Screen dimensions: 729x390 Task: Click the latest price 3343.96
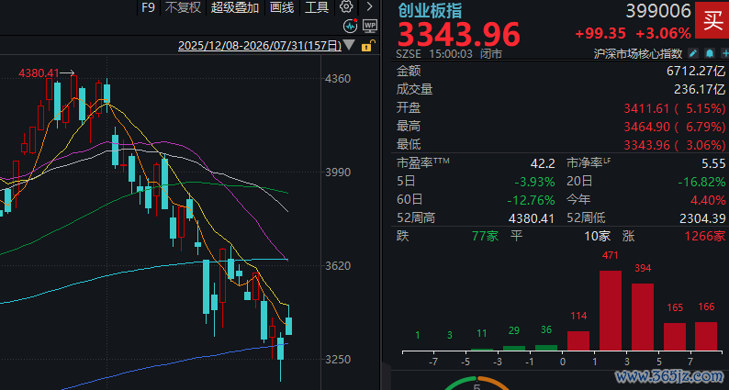pyautogui.click(x=458, y=34)
